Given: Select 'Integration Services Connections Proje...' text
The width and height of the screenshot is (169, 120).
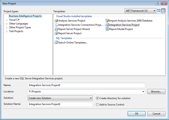Looking at the screenshot, I should click(81, 25).
